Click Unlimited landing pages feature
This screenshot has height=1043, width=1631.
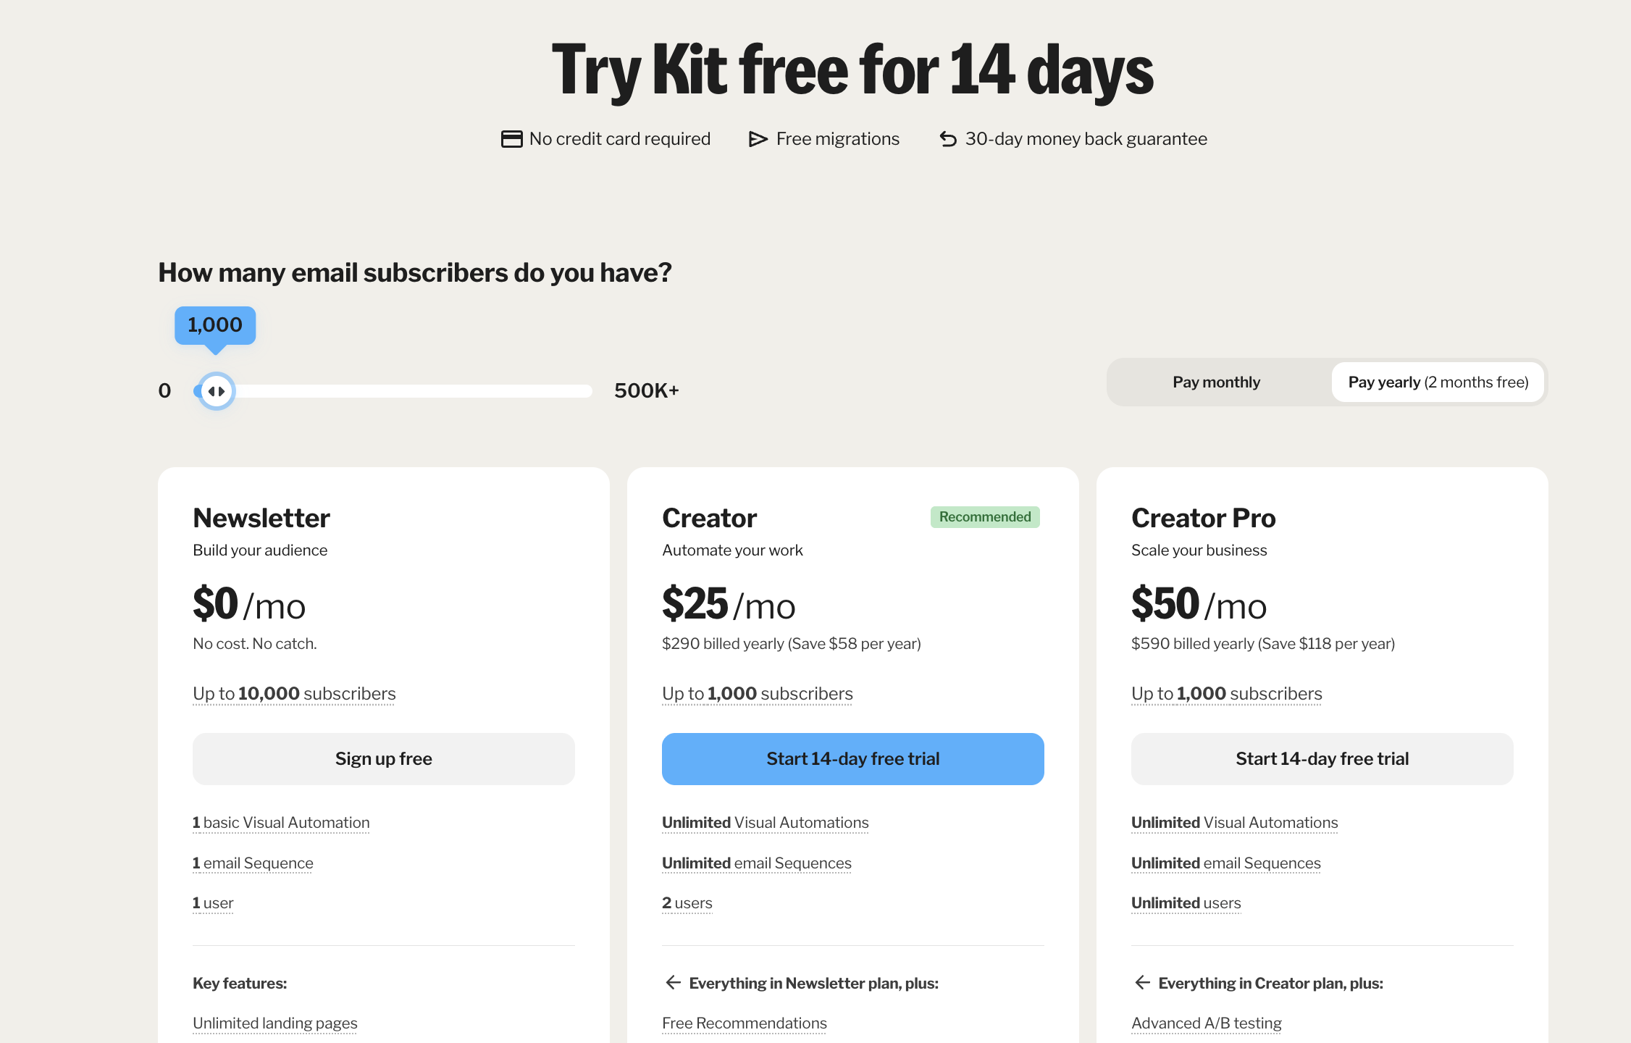click(275, 1023)
